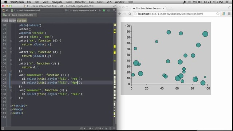Run the basic interaction configuration

99,11
